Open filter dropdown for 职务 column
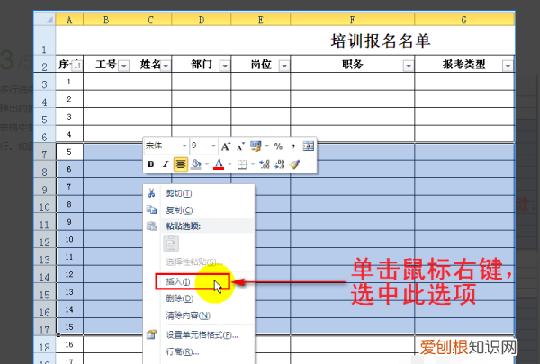This screenshot has width=540, height=364. 408,66
